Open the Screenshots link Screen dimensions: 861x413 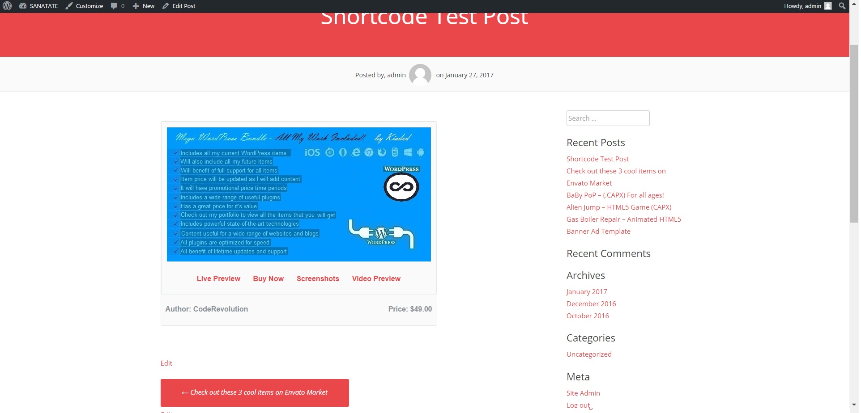click(x=318, y=278)
